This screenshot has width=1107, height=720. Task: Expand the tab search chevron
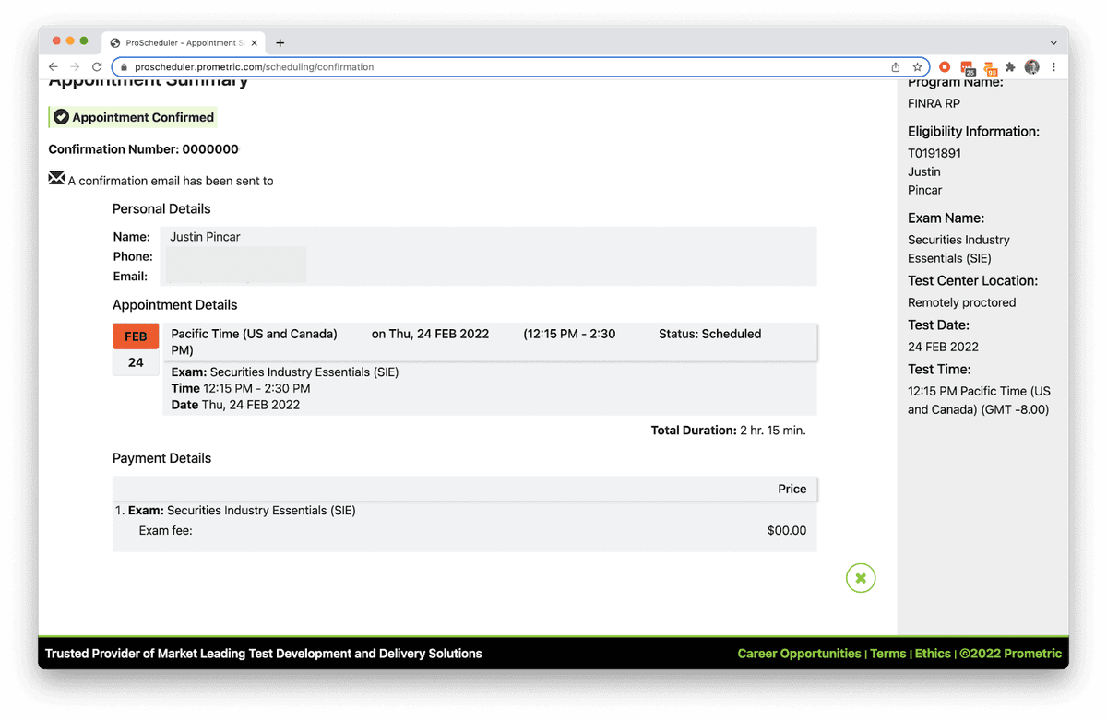pos(1053,42)
